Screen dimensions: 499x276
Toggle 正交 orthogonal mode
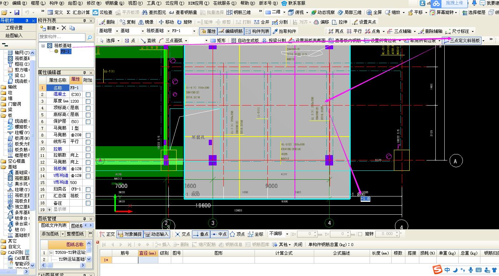click(107, 234)
